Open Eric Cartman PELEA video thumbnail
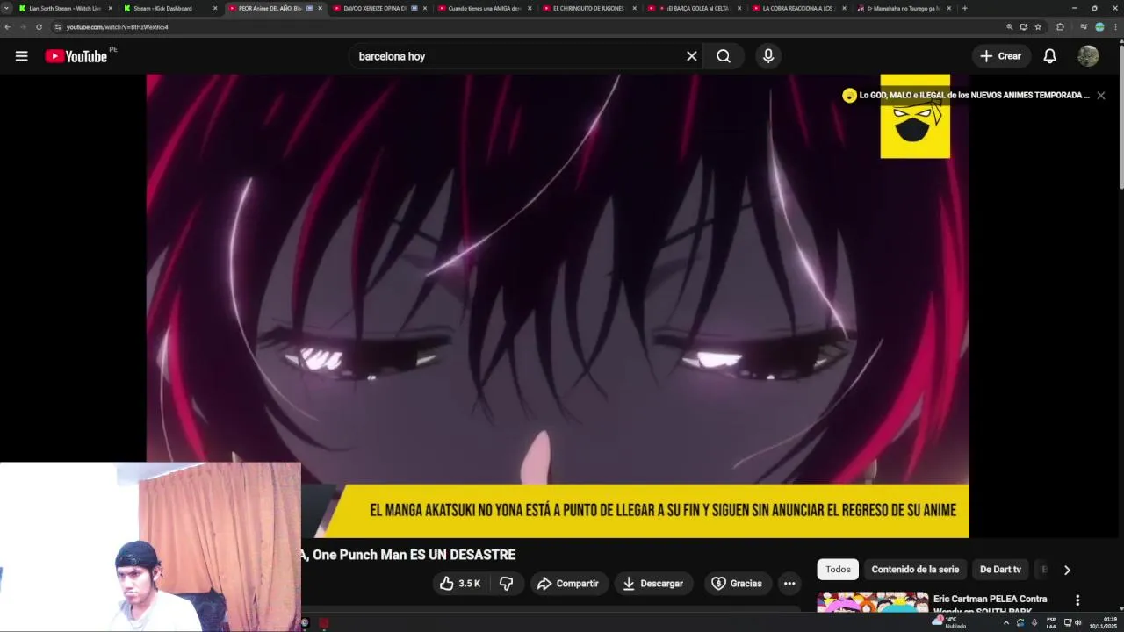The height and width of the screenshot is (632, 1124). pyautogui.click(x=872, y=602)
